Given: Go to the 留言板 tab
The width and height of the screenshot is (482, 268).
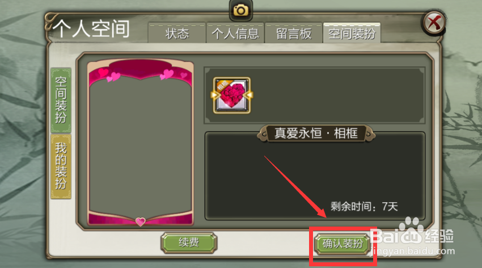Looking at the screenshot, I should [x=294, y=33].
